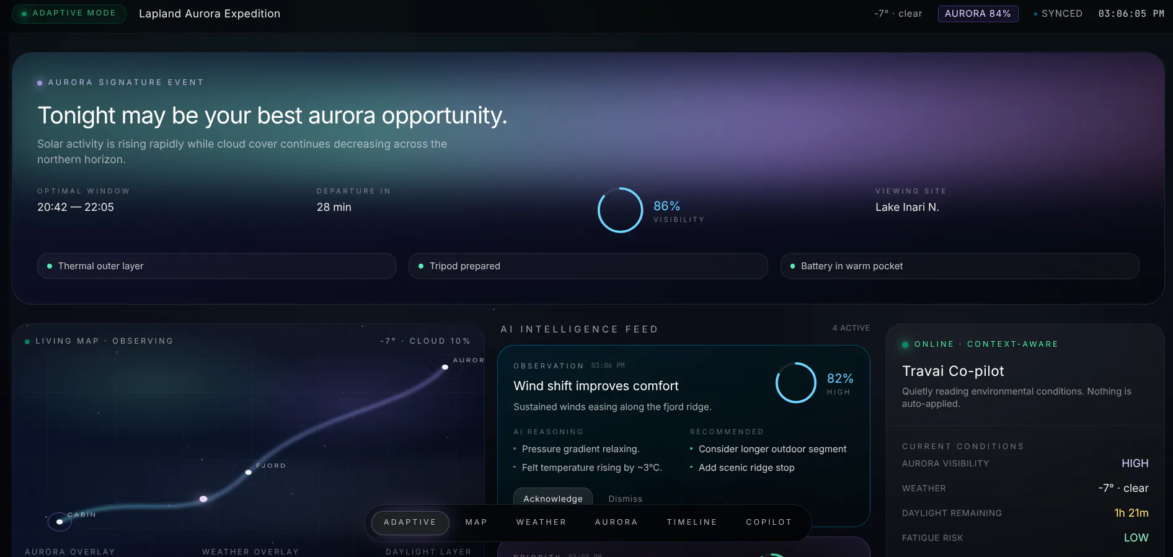Click the viewing site Lake Inari N.
1173x557 pixels.
907,207
